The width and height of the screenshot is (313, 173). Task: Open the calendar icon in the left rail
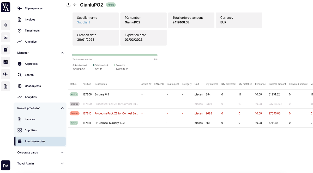pos(5,62)
